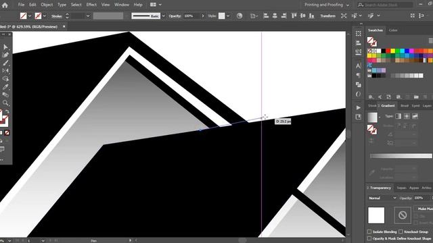
Task: Open the fill color dropdown arrow
Action: coord(30,16)
